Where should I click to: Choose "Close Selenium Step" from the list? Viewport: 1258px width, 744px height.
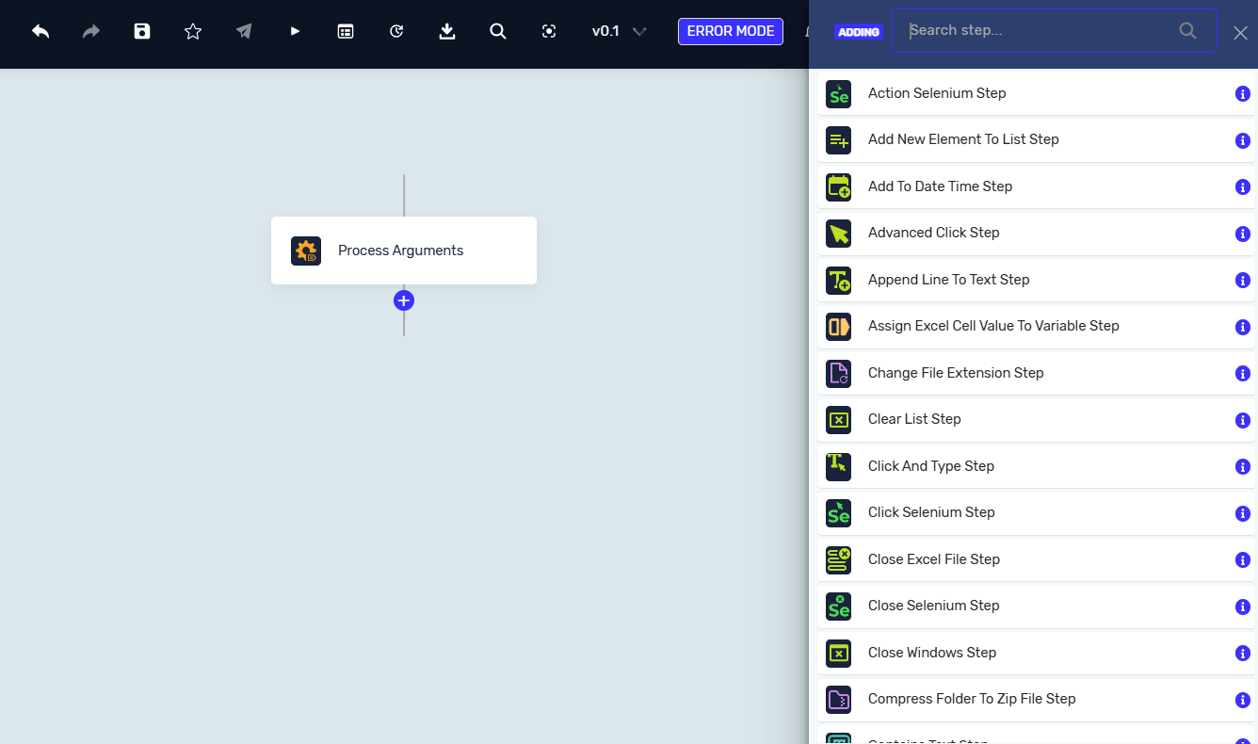point(1036,607)
